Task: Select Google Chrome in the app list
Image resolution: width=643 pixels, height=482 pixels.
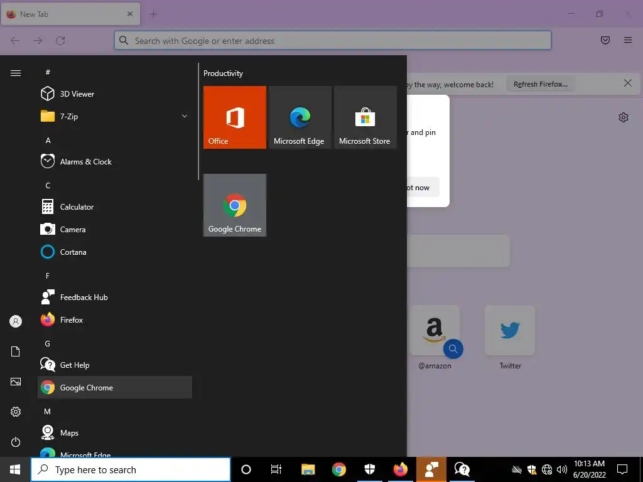Action: (x=115, y=387)
